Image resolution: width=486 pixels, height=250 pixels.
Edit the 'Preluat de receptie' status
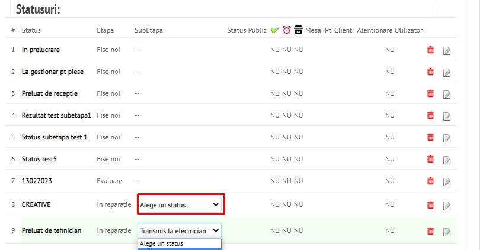click(447, 95)
